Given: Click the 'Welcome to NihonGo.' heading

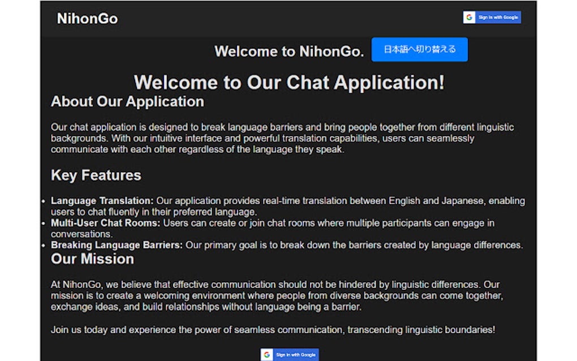Looking at the screenshot, I should [x=289, y=51].
